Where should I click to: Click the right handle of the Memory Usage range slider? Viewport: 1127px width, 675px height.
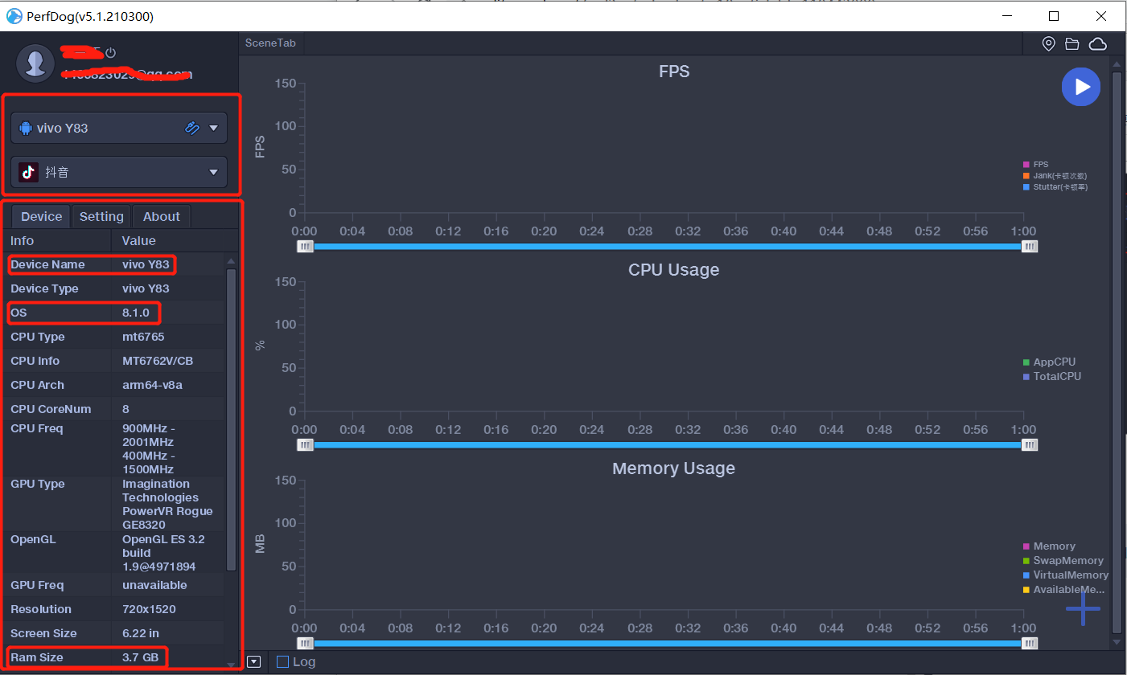(x=1030, y=643)
